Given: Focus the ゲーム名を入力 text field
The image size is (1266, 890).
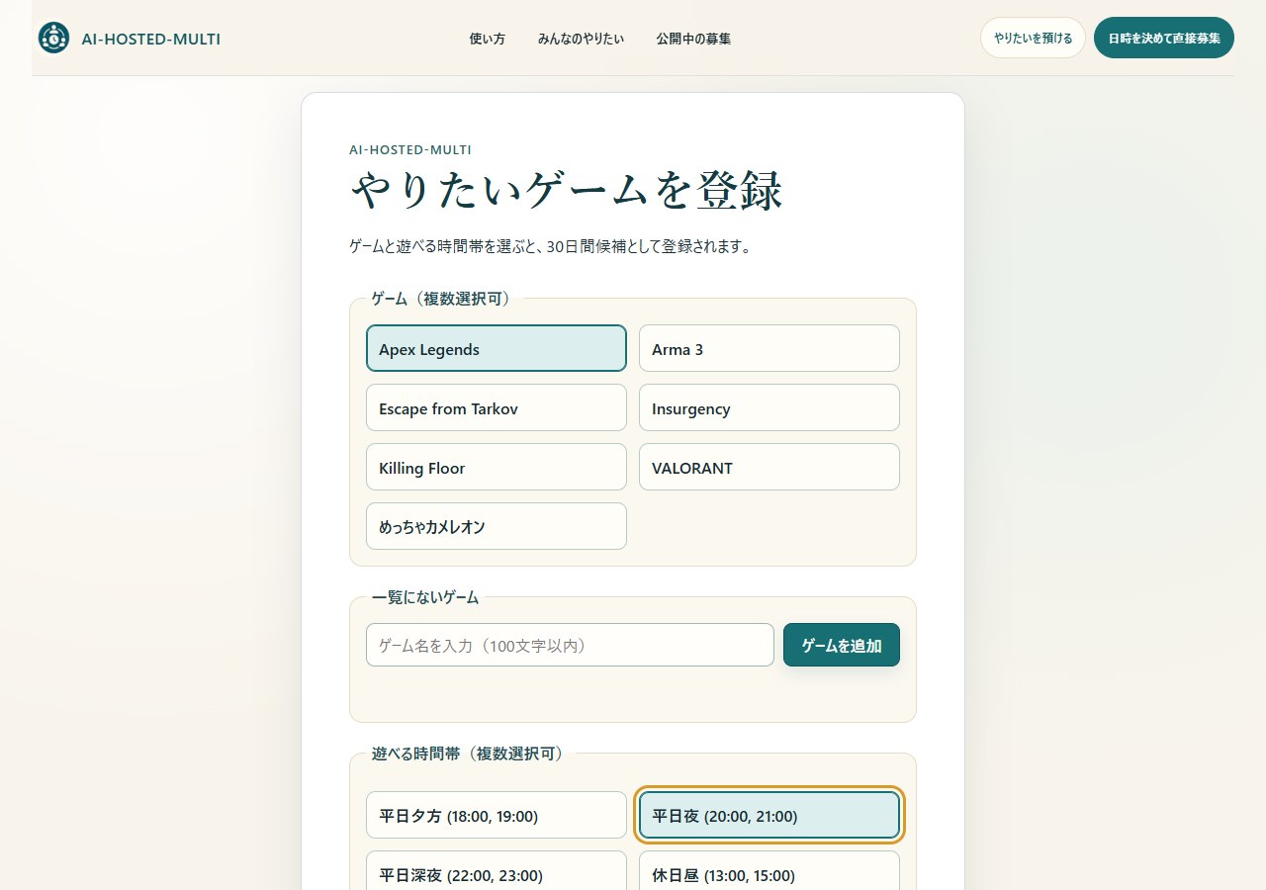Looking at the screenshot, I should tap(570, 645).
